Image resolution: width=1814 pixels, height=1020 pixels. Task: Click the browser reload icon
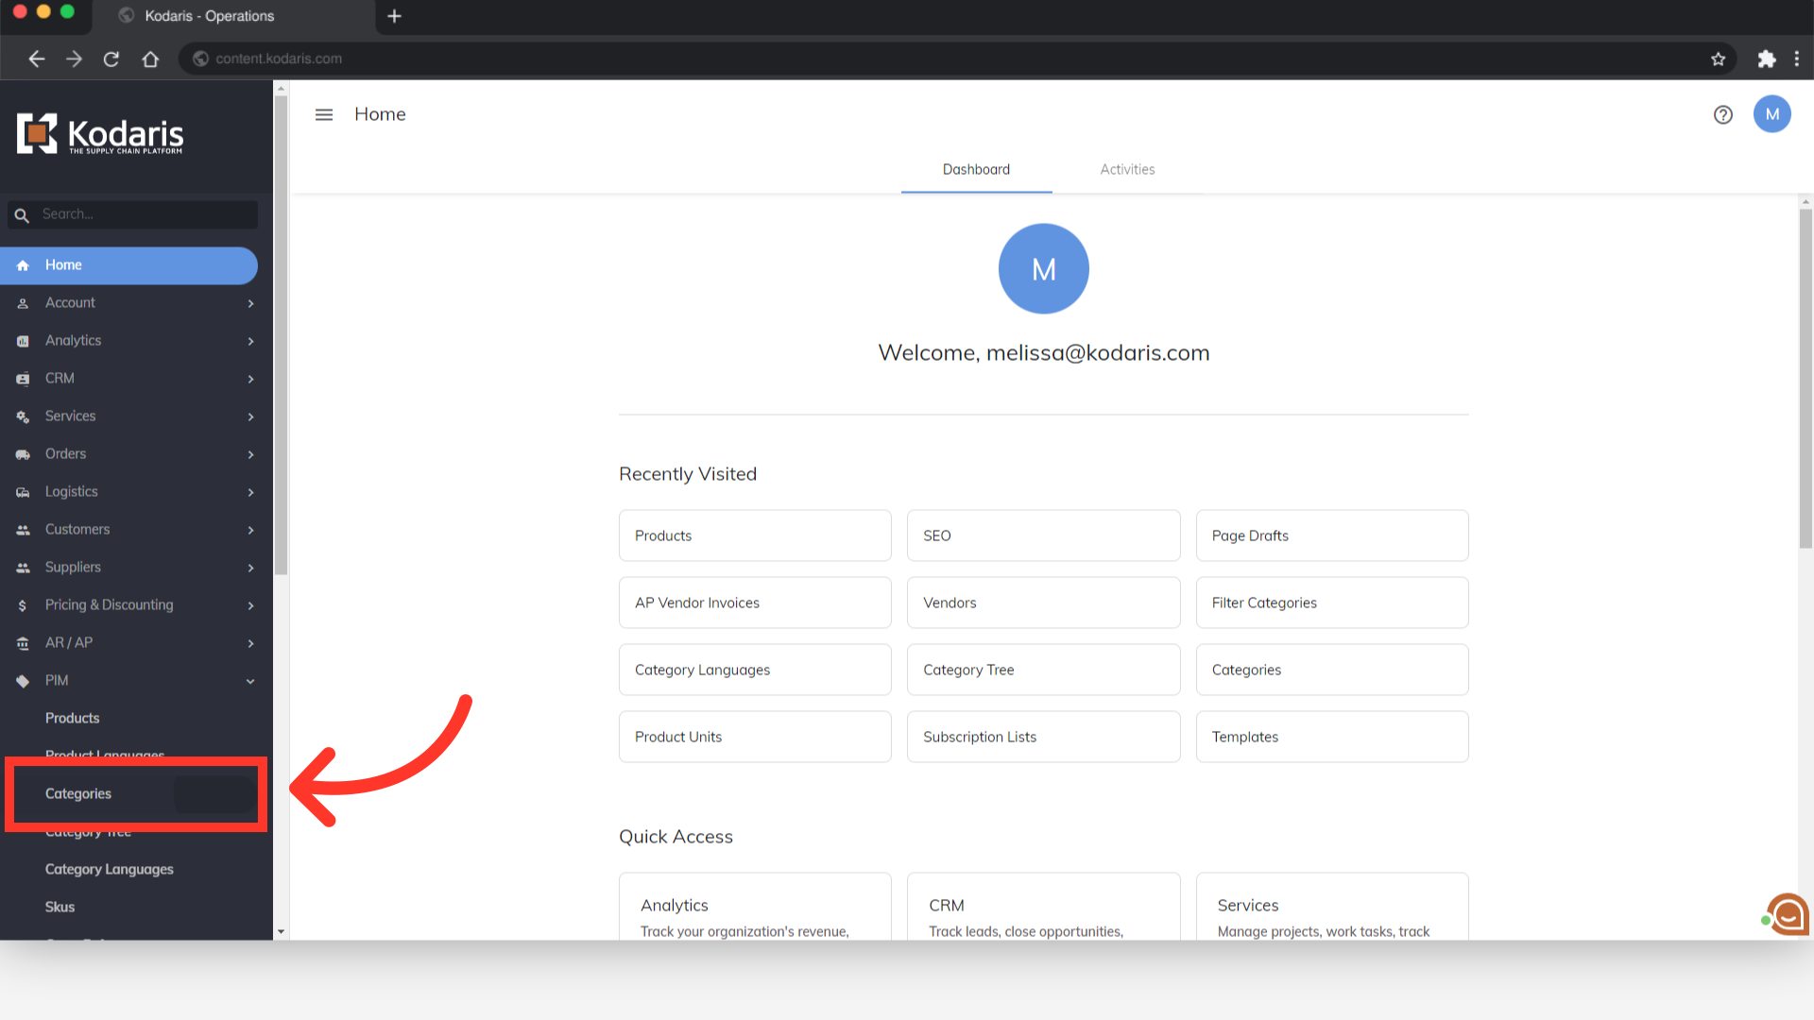coord(111,59)
